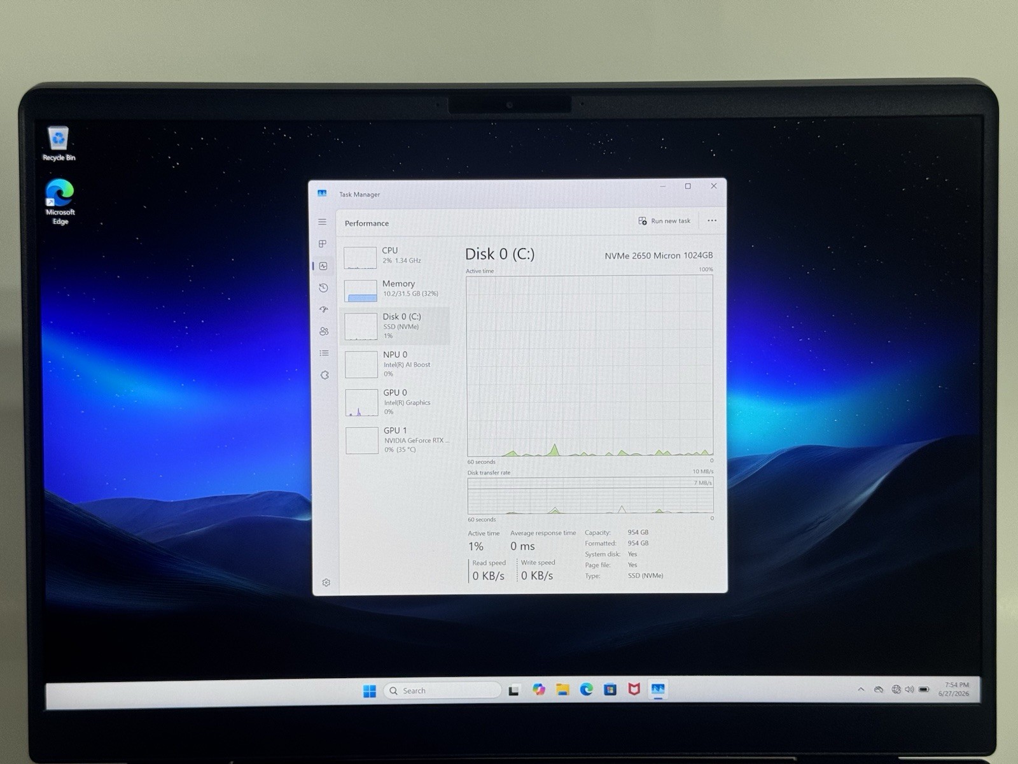Open the App history page icon
This screenshot has height=764, width=1018.
click(x=323, y=288)
